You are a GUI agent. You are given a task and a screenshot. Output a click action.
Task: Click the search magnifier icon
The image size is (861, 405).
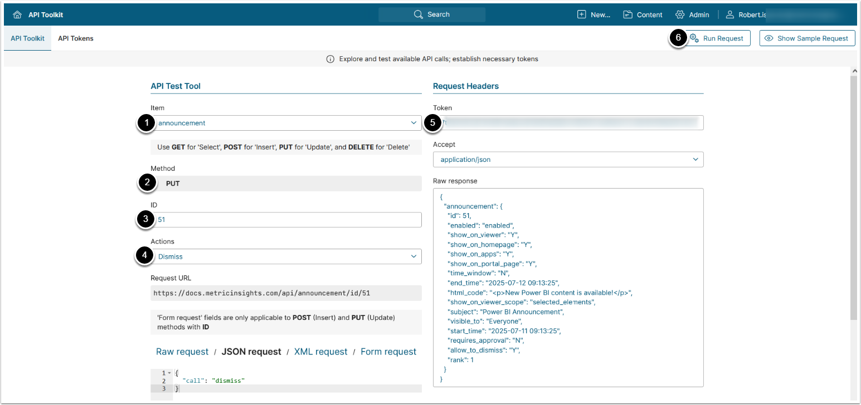419,14
